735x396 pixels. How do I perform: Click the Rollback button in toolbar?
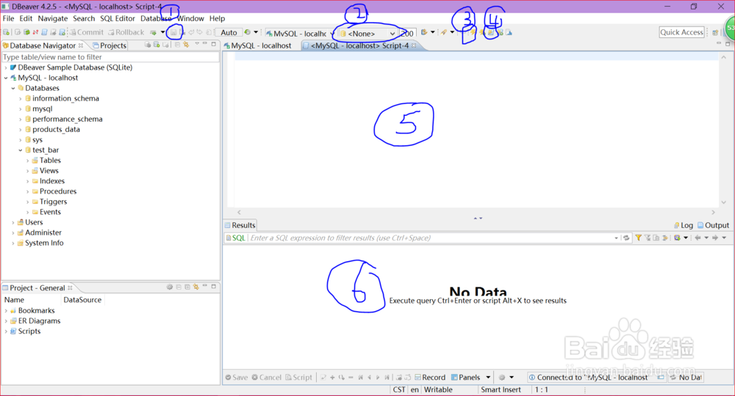tap(126, 32)
